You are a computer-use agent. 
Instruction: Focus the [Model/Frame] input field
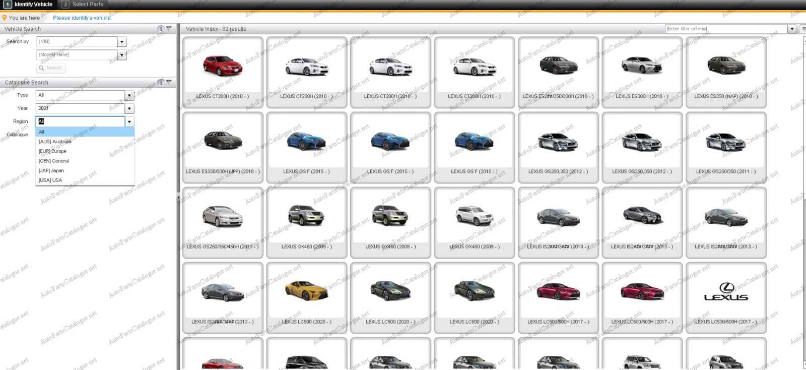(x=77, y=55)
